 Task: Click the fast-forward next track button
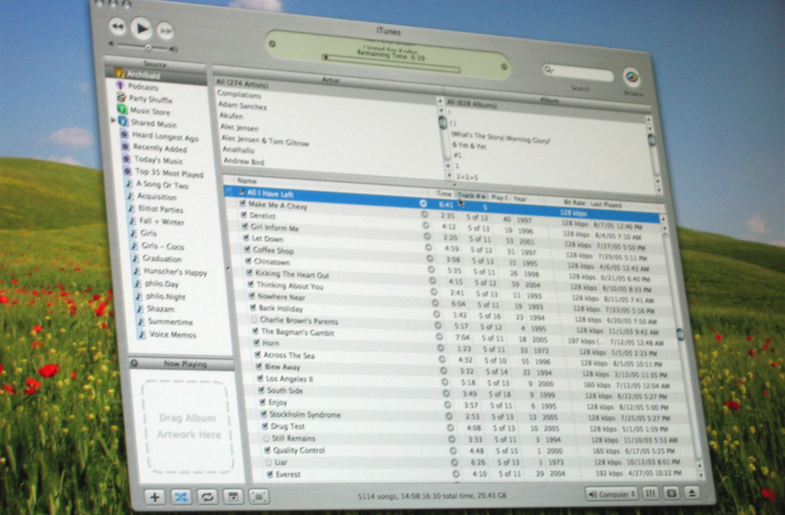click(166, 31)
